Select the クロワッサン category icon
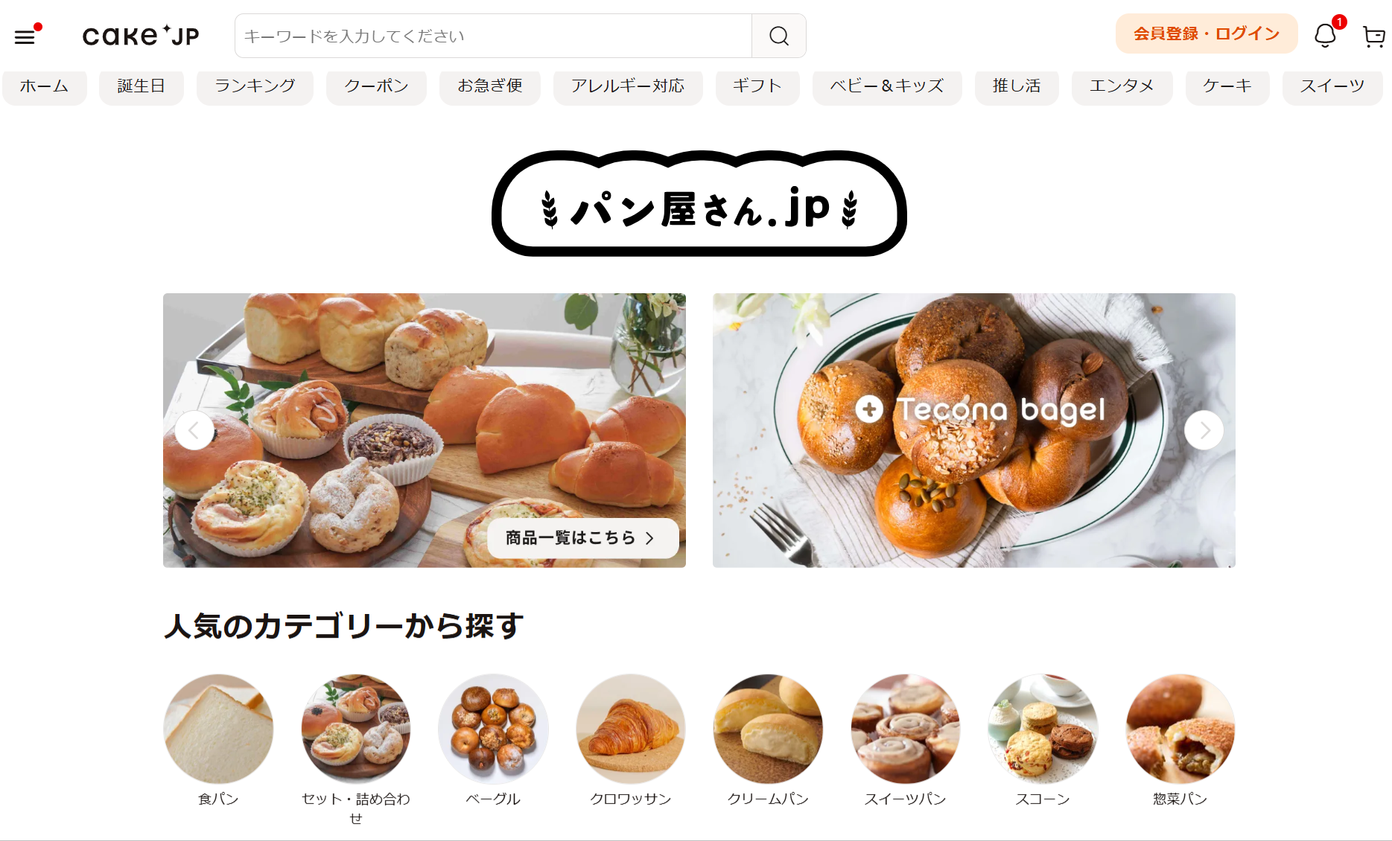Viewport: 1392px width, 841px height. tap(631, 729)
